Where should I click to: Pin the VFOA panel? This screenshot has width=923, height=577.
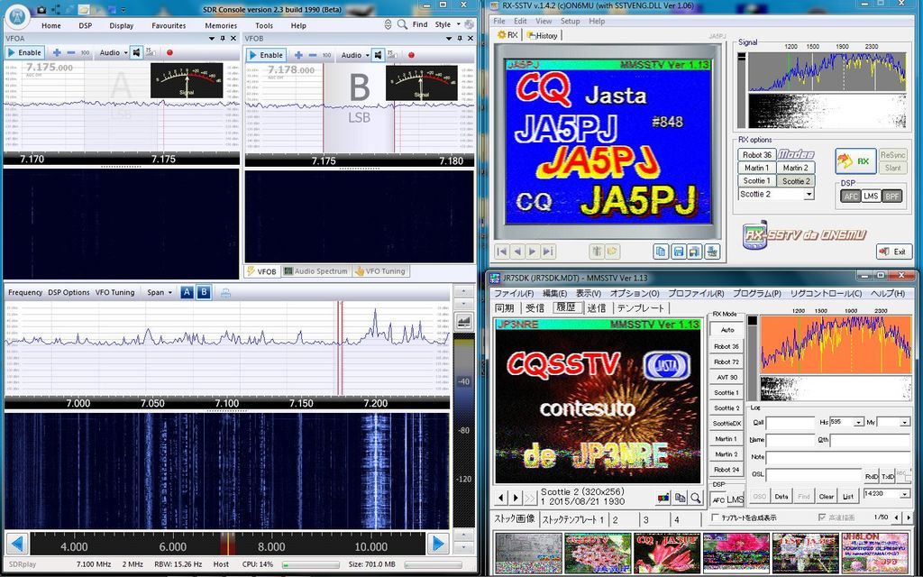(x=223, y=38)
